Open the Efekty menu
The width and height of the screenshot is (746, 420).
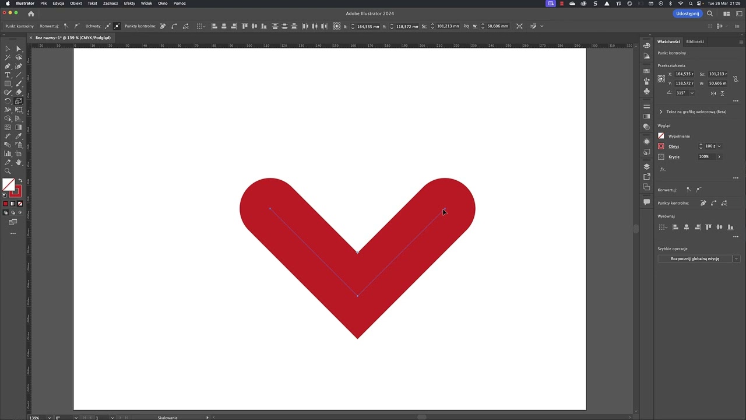129,3
